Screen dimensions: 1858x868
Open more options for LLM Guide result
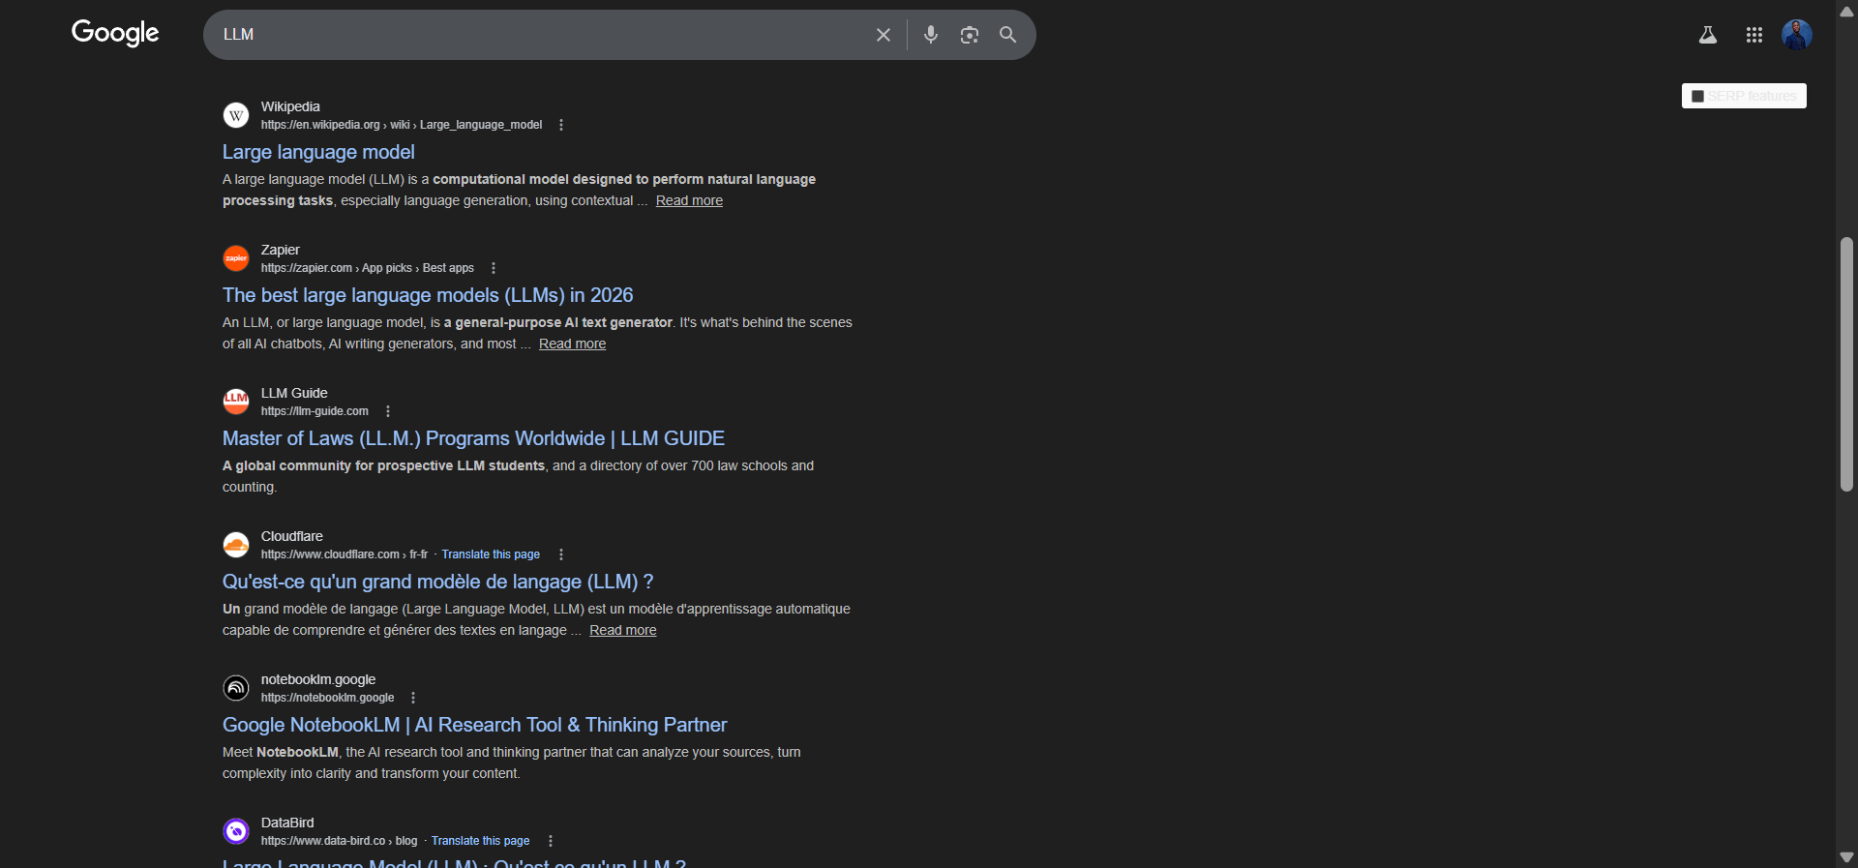pos(388,411)
